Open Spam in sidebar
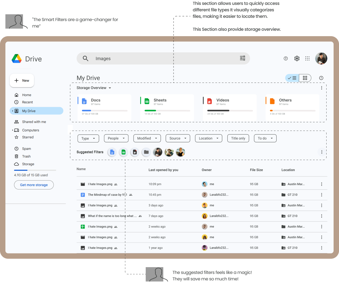This screenshot has height=282, width=339. [26, 149]
